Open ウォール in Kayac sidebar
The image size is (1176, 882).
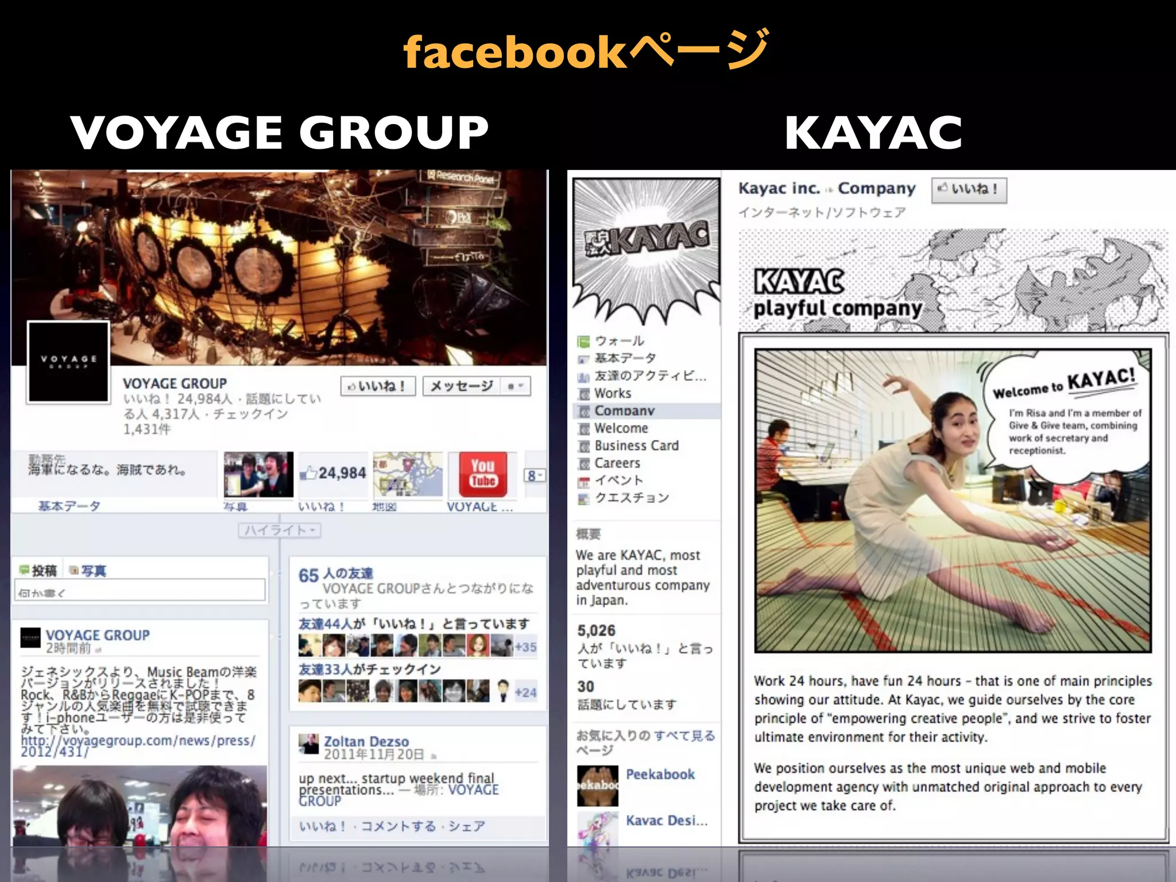pos(620,341)
